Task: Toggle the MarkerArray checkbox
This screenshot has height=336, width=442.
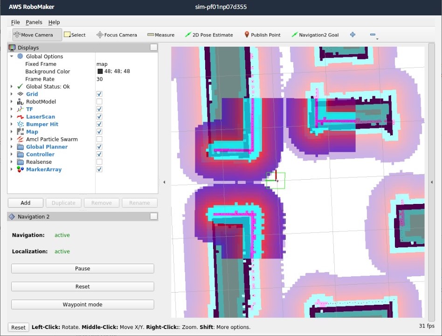Action: click(x=99, y=169)
